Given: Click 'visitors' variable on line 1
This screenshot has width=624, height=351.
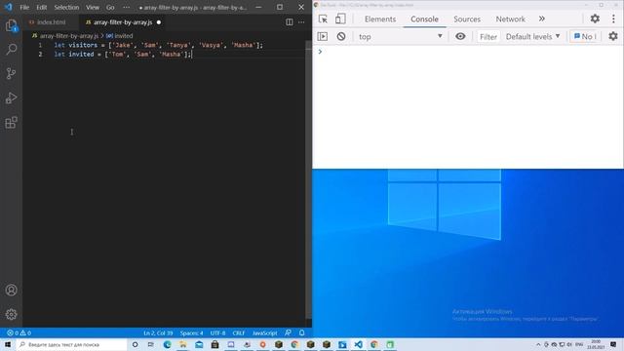Looking at the screenshot, I should 83,46.
